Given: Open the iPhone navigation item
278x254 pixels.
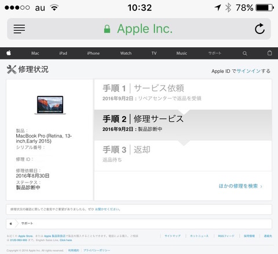Looking at the screenshot, I should tap(93, 53).
